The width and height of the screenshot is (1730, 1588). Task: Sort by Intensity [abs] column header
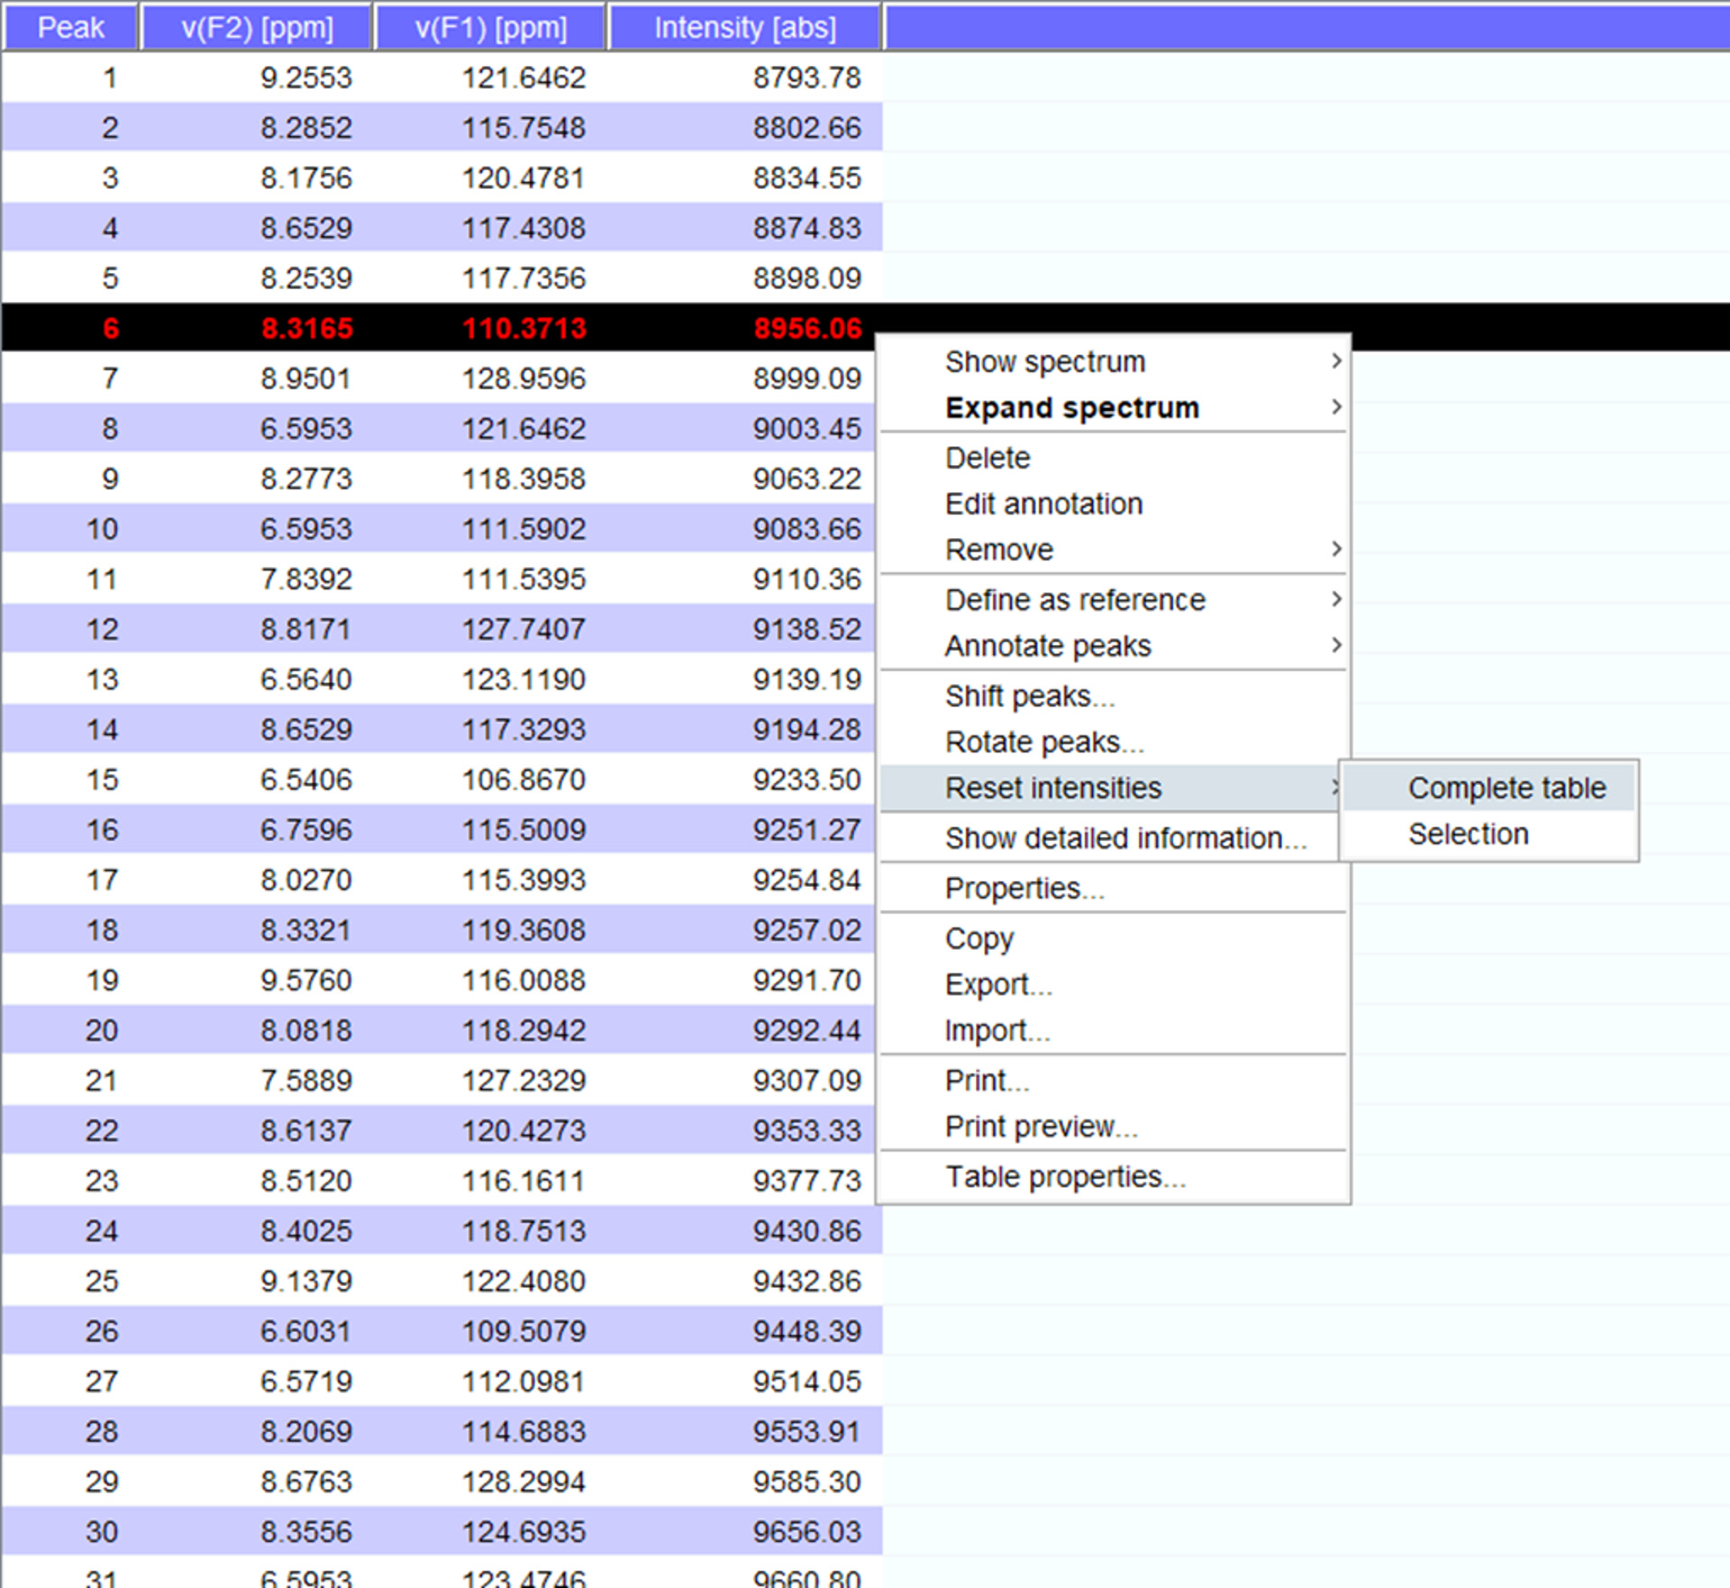(744, 27)
